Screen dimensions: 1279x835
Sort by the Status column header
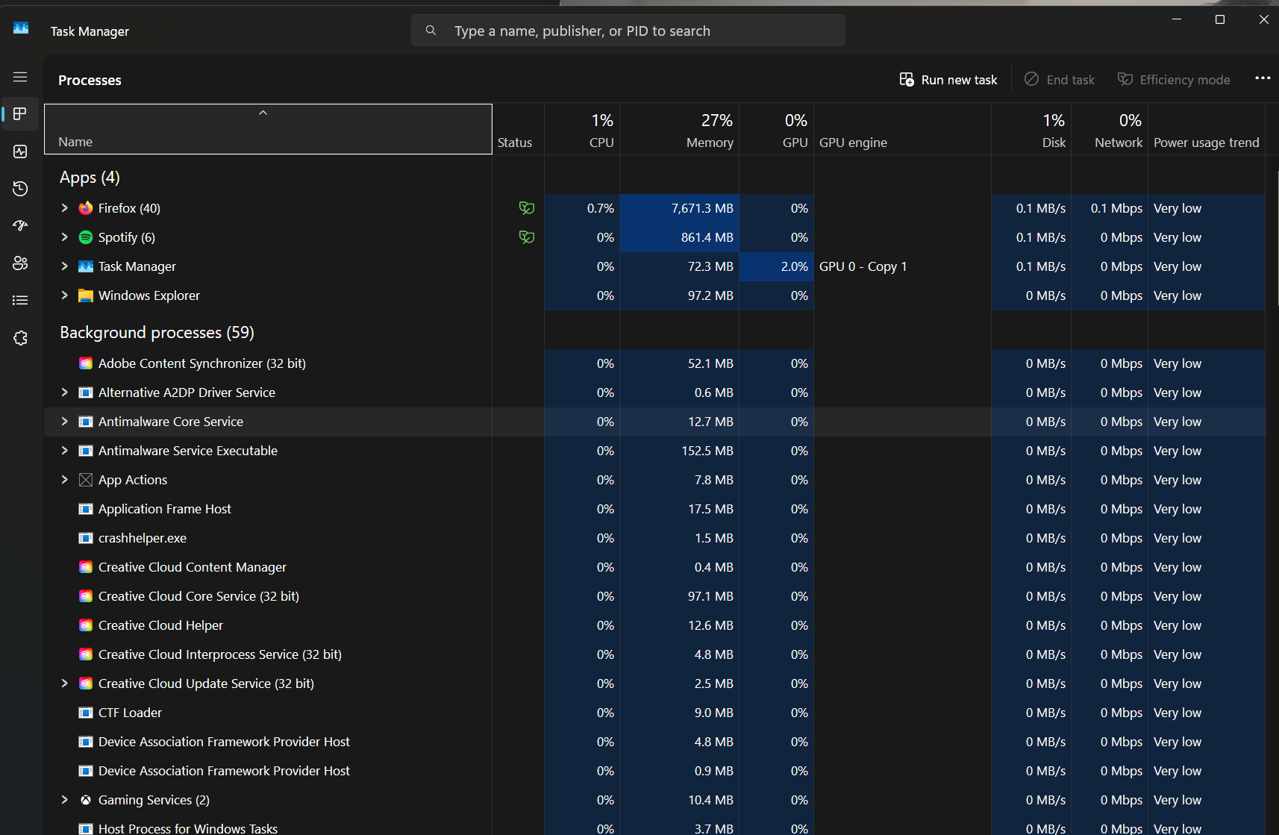pyautogui.click(x=519, y=129)
